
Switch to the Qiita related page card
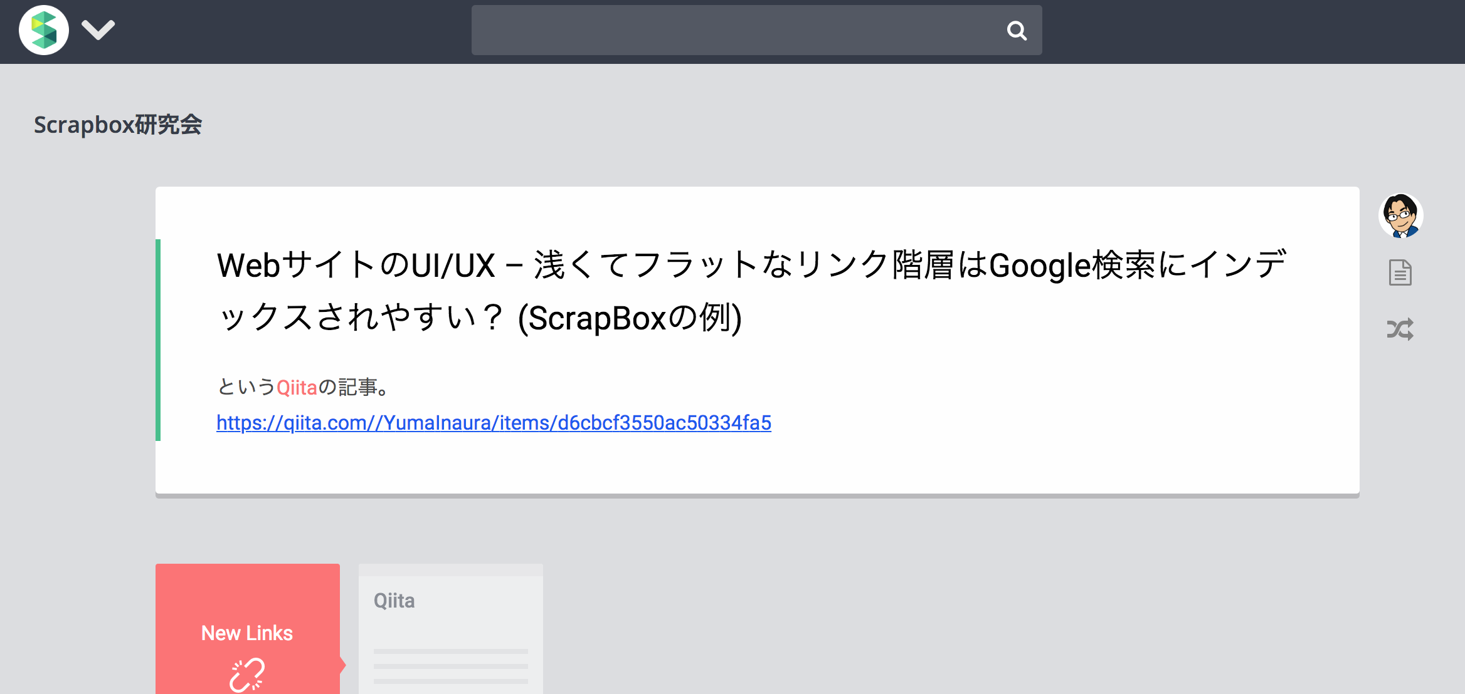[450, 626]
